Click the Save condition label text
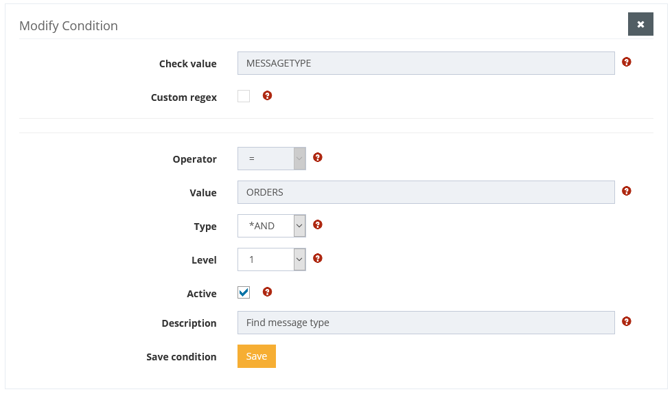This screenshot has width=672, height=394. (x=181, y=357)
